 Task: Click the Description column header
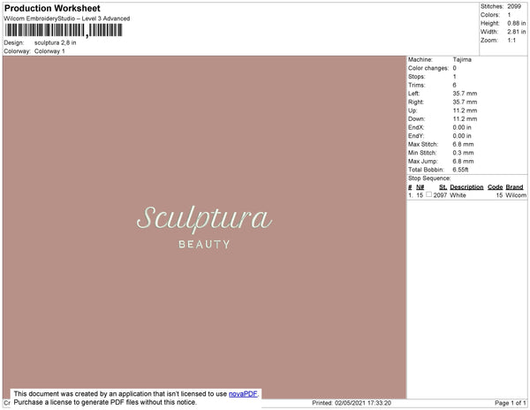[x=466, y=187]
